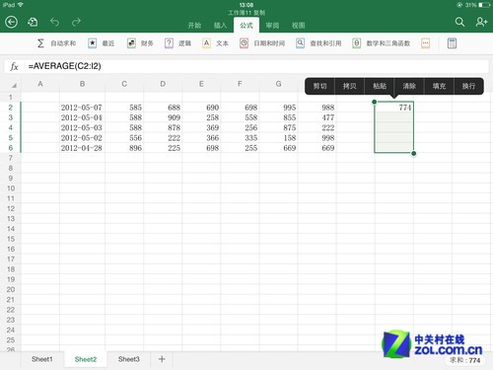Open the share with people icon
493x370 pixels.
[481, 22]
